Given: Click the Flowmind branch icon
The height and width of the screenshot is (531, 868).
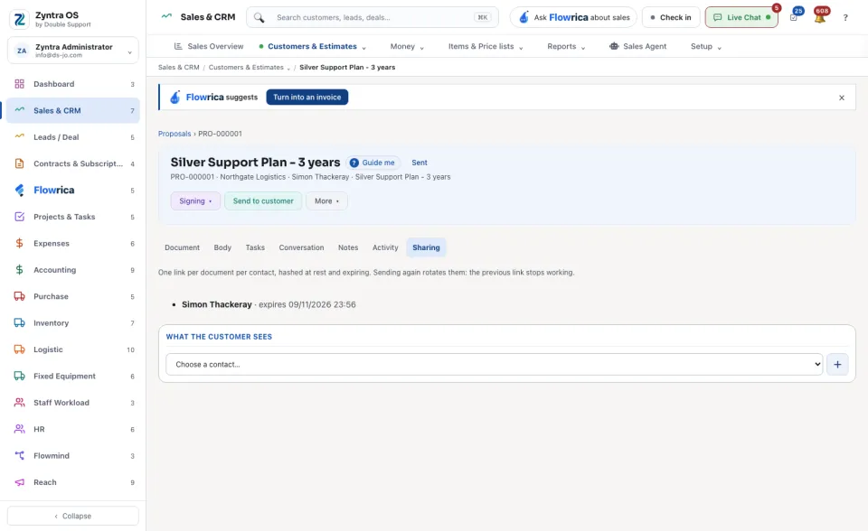Looking at the screenshot, I should click(19, 456).
